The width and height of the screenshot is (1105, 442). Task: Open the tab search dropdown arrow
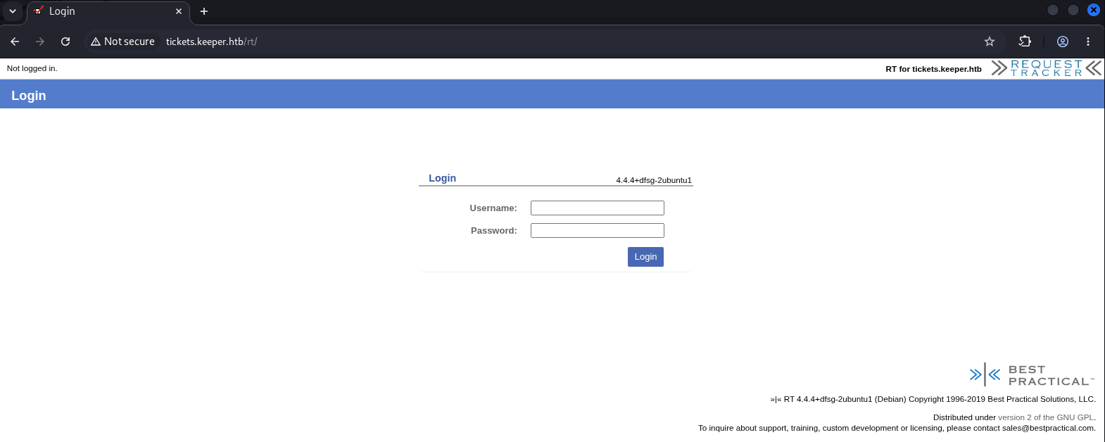coord(13,11)
